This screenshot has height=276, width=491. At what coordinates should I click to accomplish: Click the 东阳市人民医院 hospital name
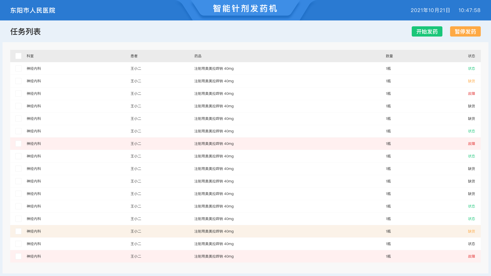point(33,10)
